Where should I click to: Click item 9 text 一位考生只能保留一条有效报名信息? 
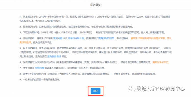[41, 80]
